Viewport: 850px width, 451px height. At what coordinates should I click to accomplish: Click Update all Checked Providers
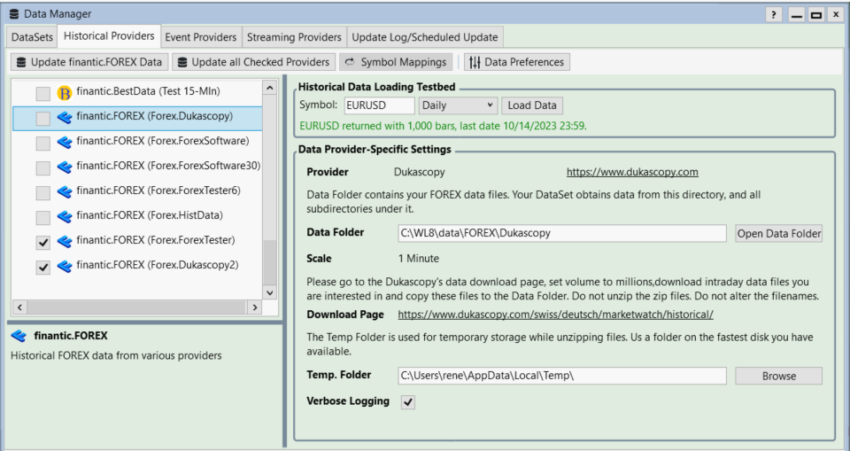[254, 62]
